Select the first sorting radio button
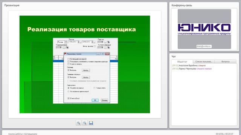This screenshot has height=135, width=241. 69,88
